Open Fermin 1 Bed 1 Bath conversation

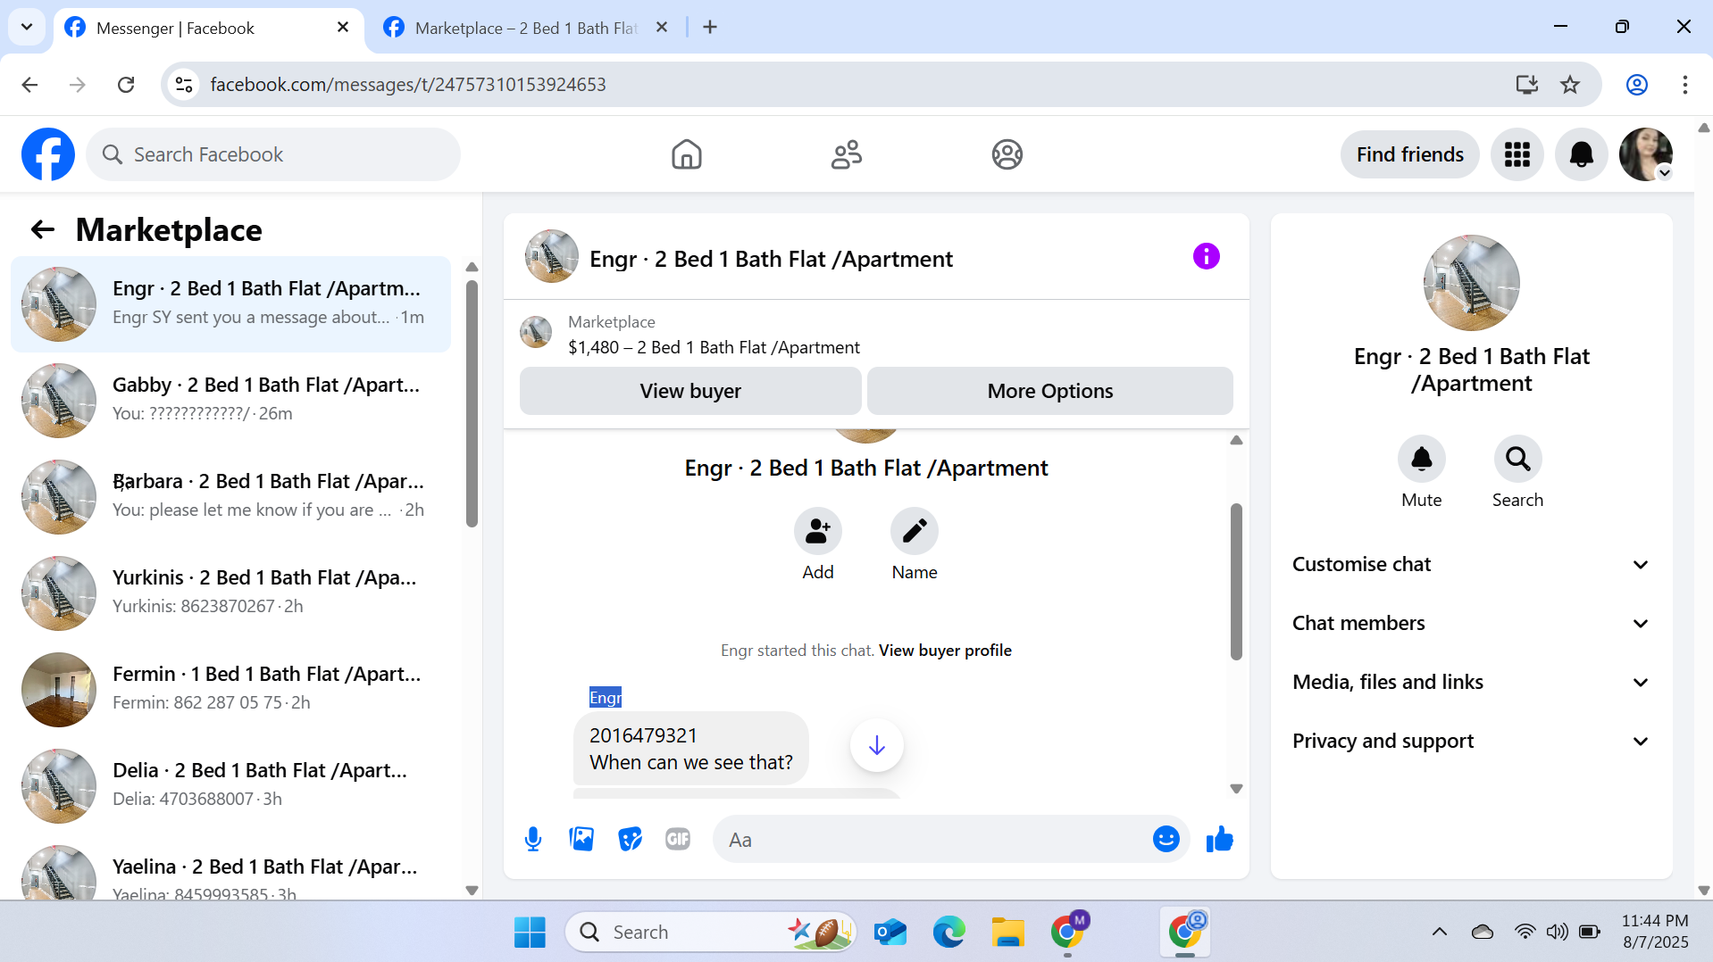click(x=230, y=690)
